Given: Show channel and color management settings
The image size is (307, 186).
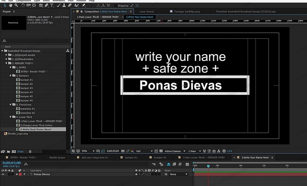Looking at the screenshot, I should pyautogui.click(x=132, y=151).
